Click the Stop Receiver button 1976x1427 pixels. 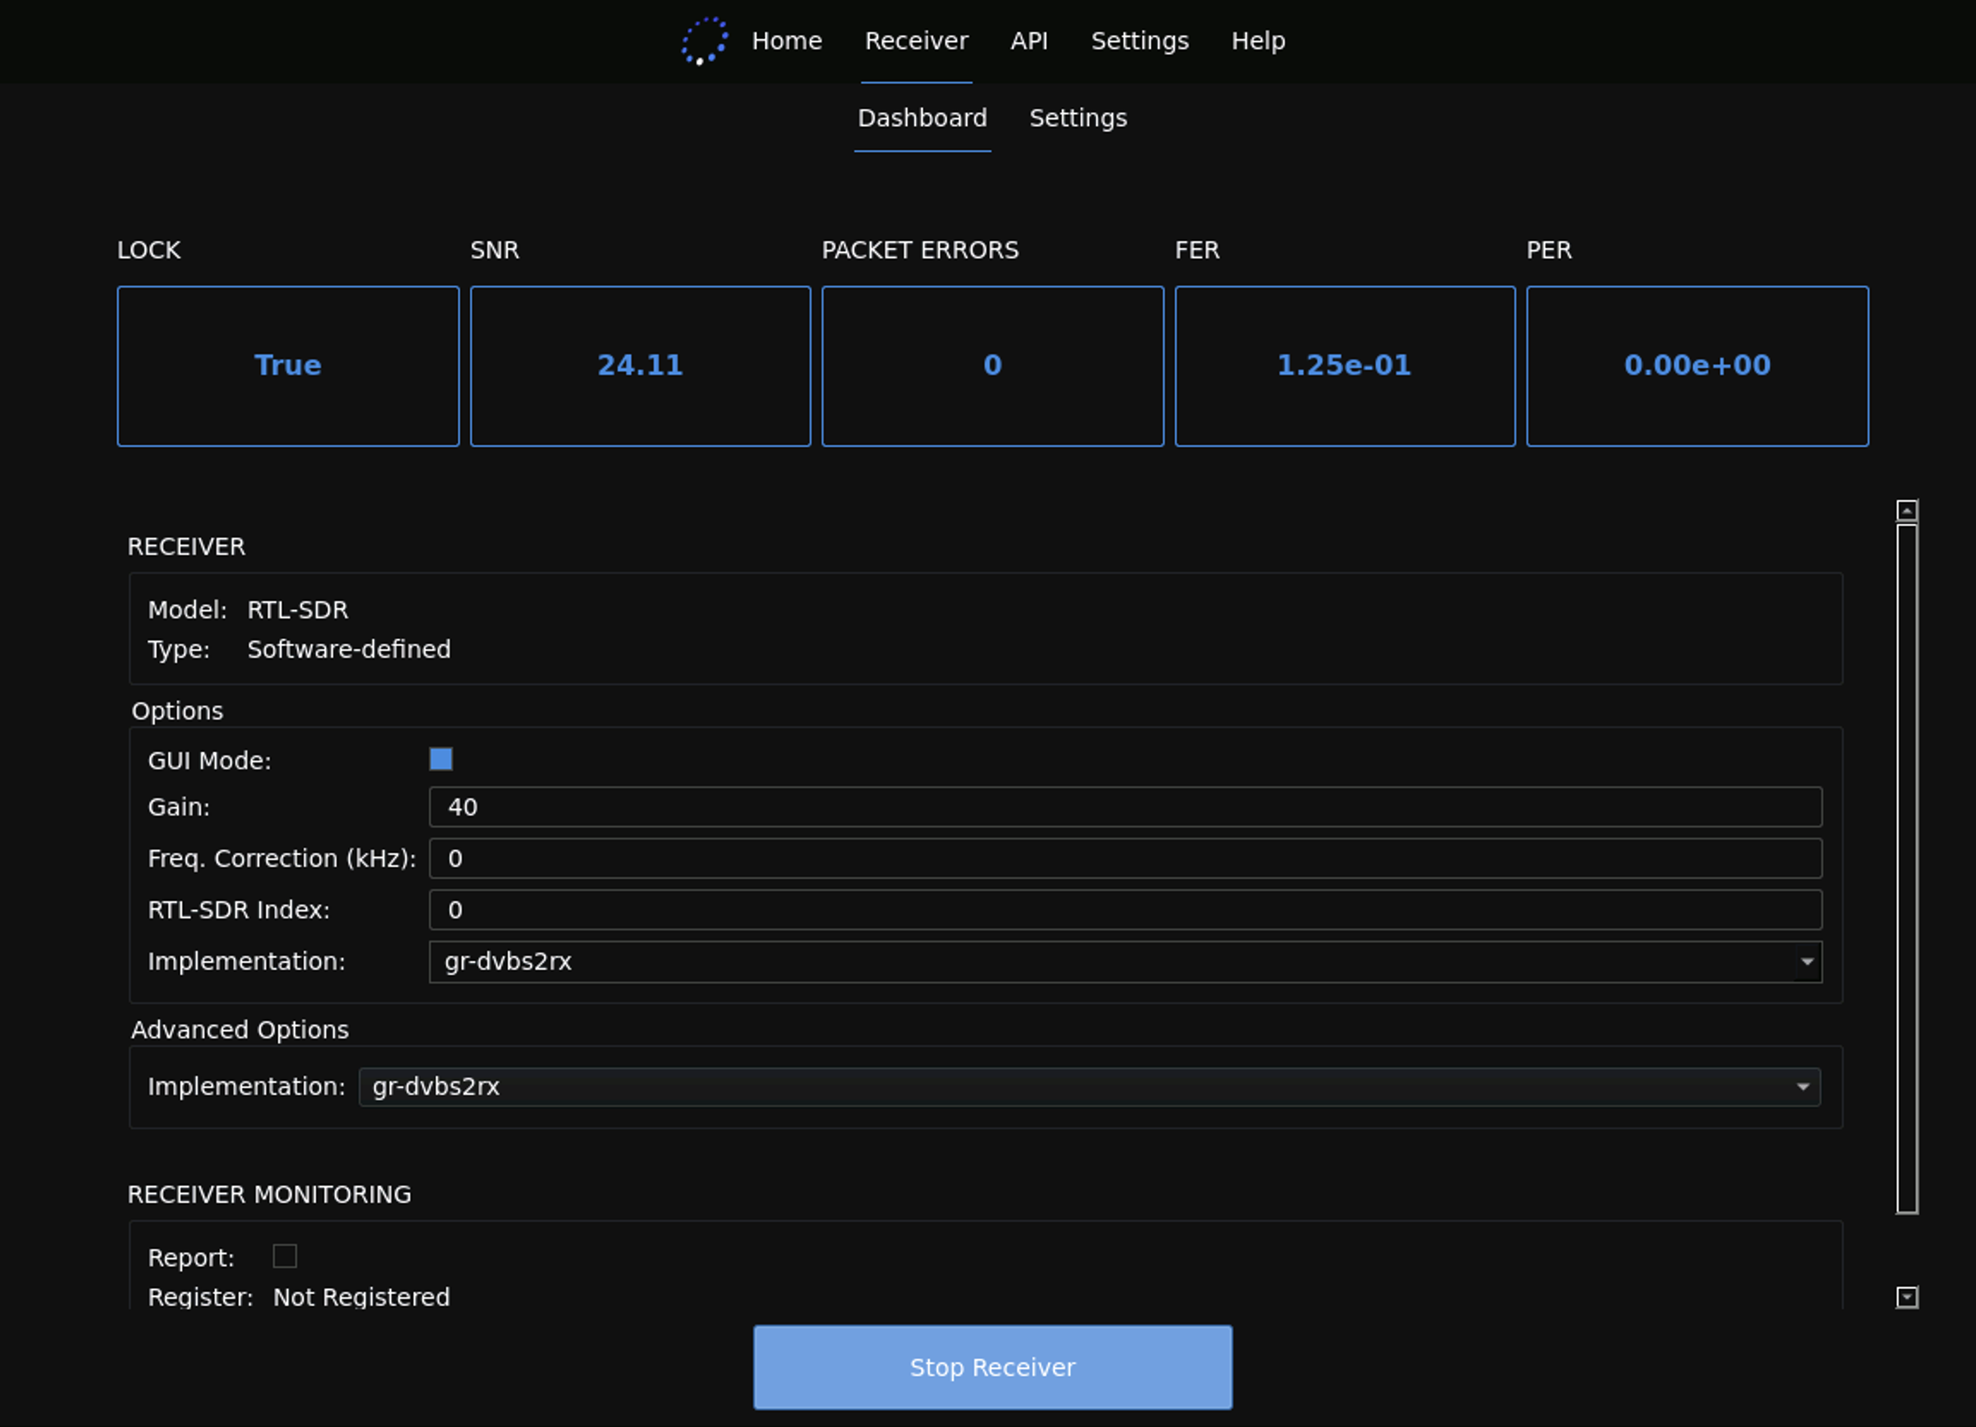coord(992,1368)
